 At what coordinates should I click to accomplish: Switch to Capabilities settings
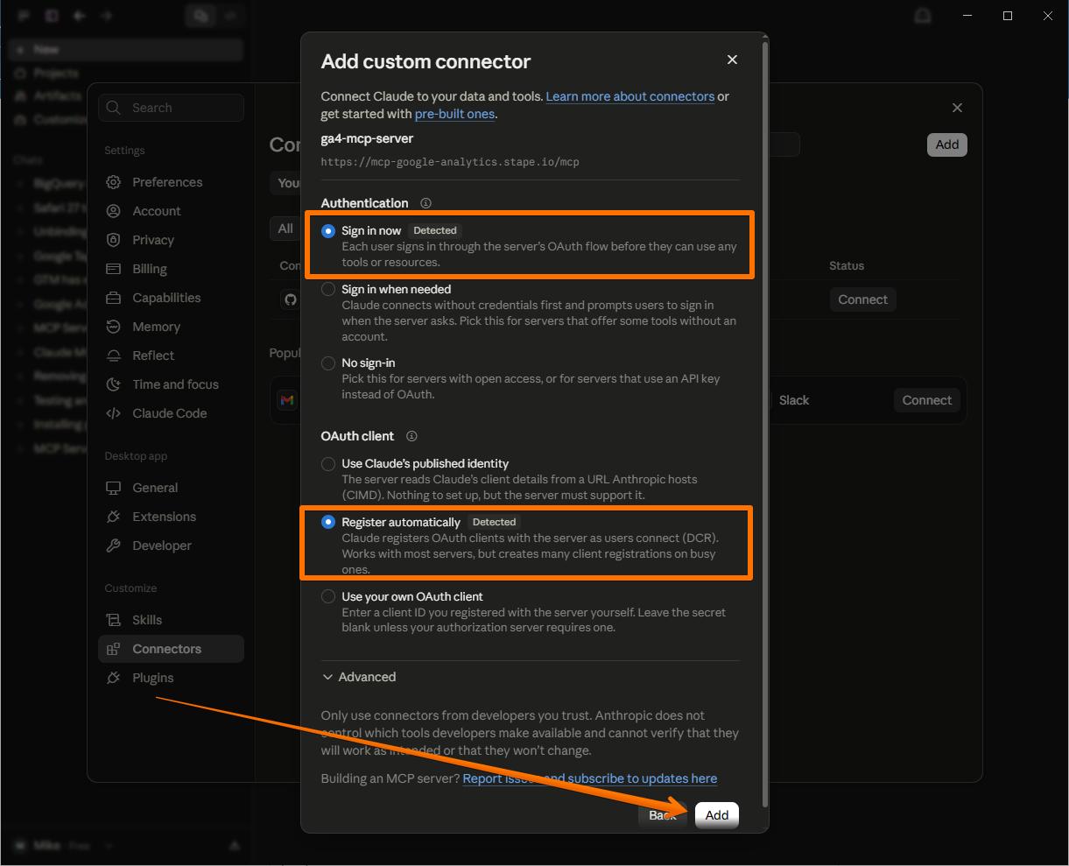(x=172, y=298)
